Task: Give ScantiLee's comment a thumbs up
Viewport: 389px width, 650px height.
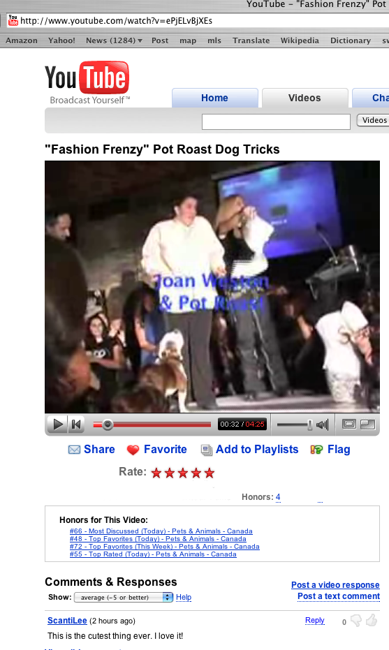Action: (372, 620)
